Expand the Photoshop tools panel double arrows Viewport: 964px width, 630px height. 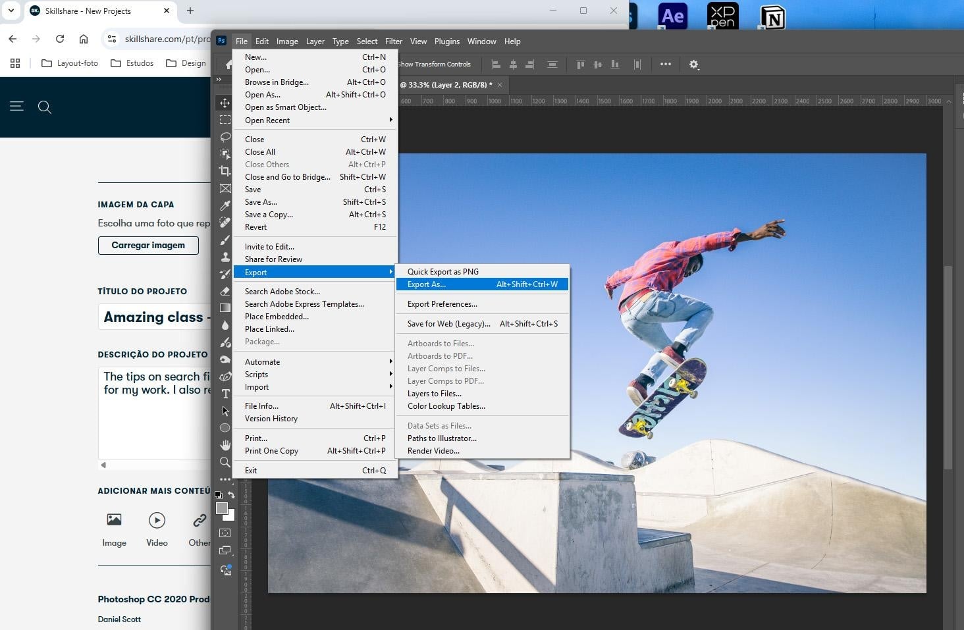click(x=219, y=79)
